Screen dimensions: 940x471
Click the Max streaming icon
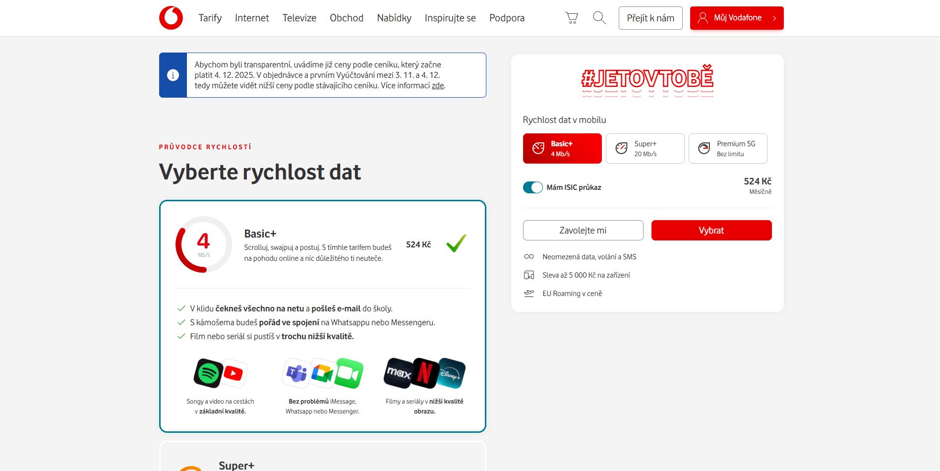(x=399, y=373)
